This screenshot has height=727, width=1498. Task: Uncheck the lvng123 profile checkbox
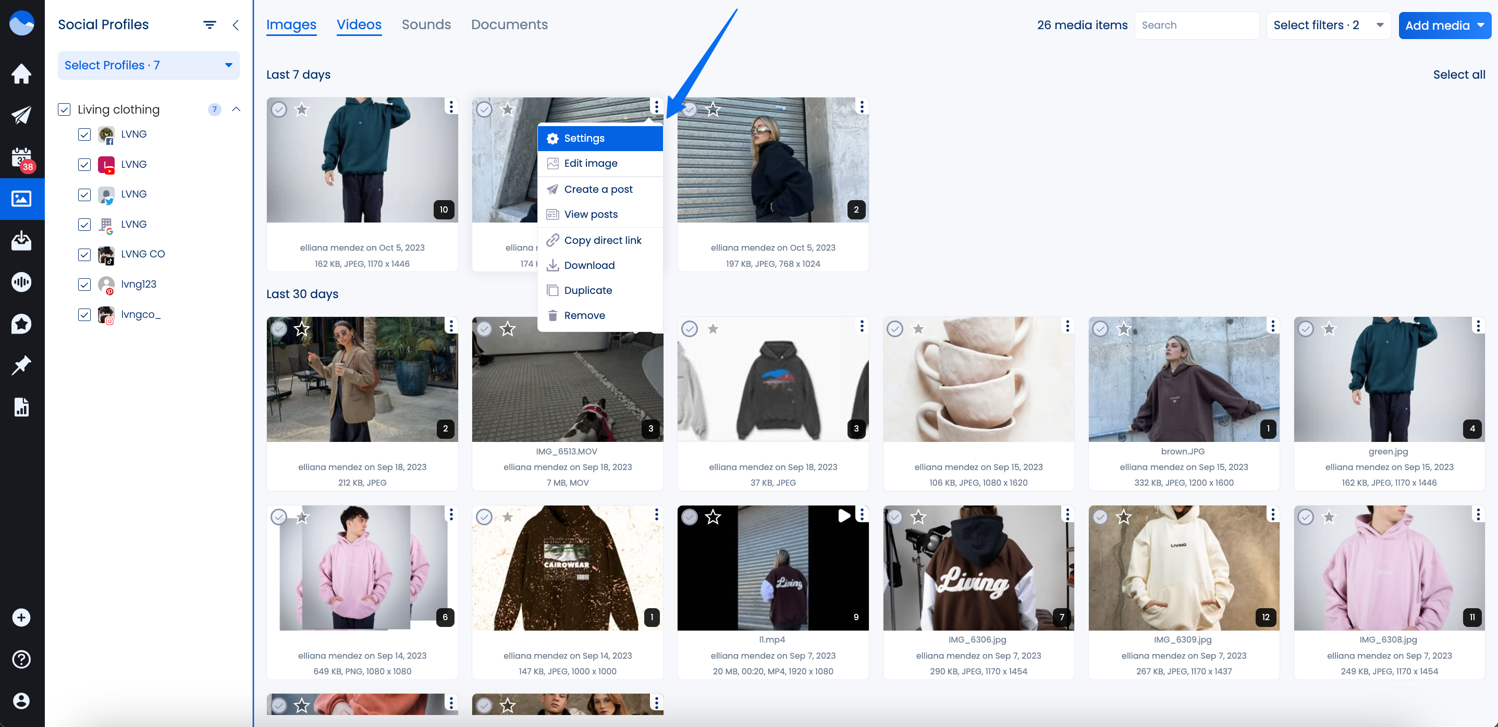(x=84, y=285)
